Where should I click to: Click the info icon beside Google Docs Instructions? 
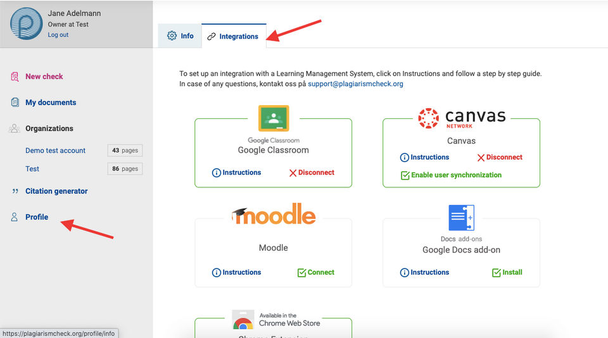click(405, 273)
